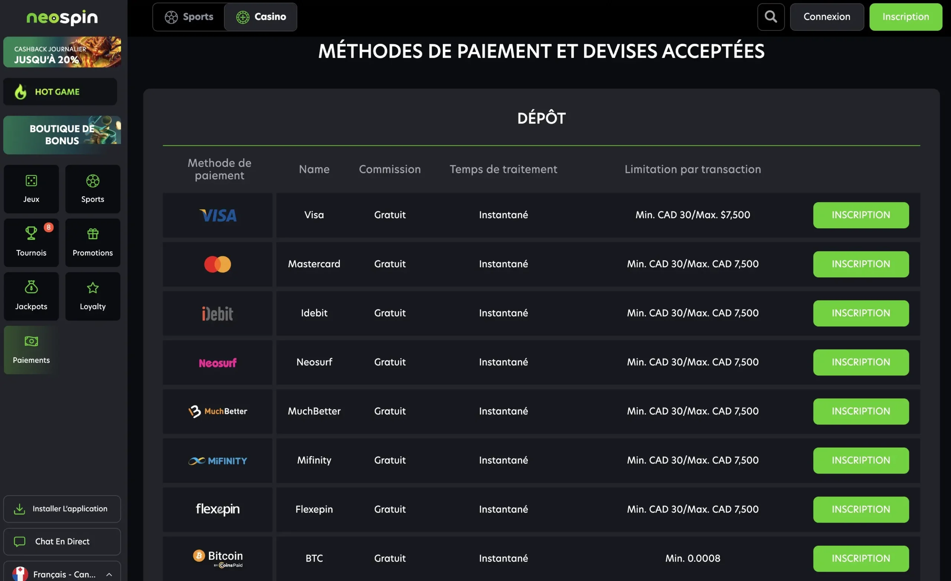This screenshot has width=951, height=581.
Task: Open Paiements banknote tile
Action: coord(31,350)
